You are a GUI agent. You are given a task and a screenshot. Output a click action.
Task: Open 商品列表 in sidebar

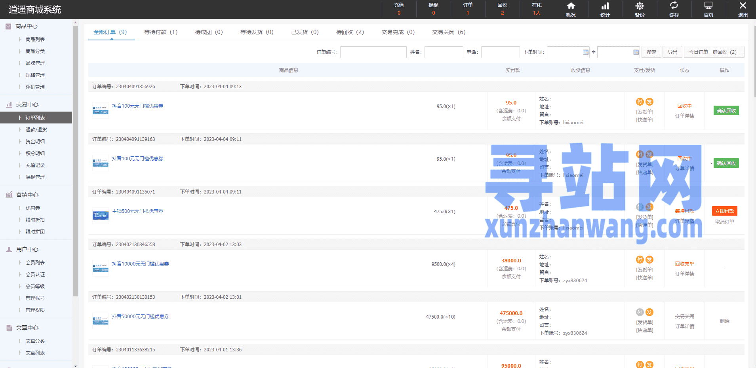click(x=35, y=40)
